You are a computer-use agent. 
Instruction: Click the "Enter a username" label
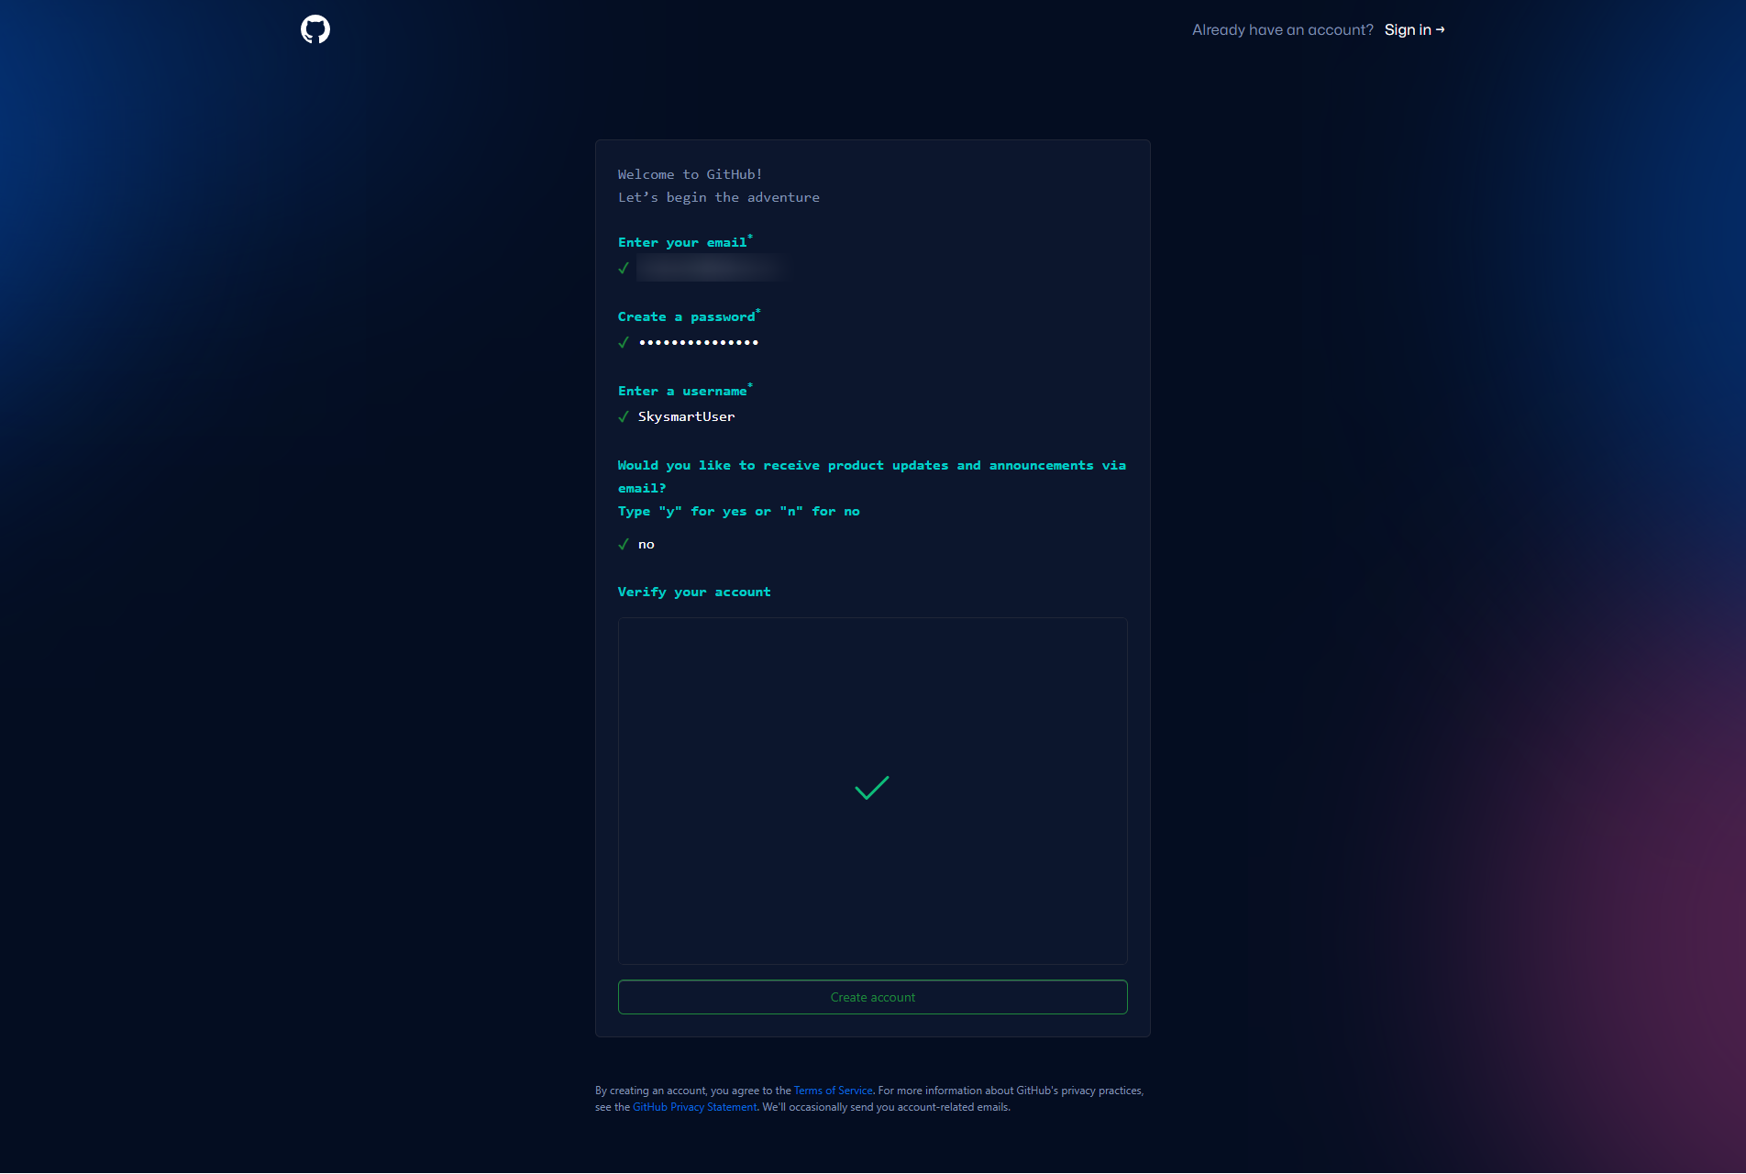point(685,391)
